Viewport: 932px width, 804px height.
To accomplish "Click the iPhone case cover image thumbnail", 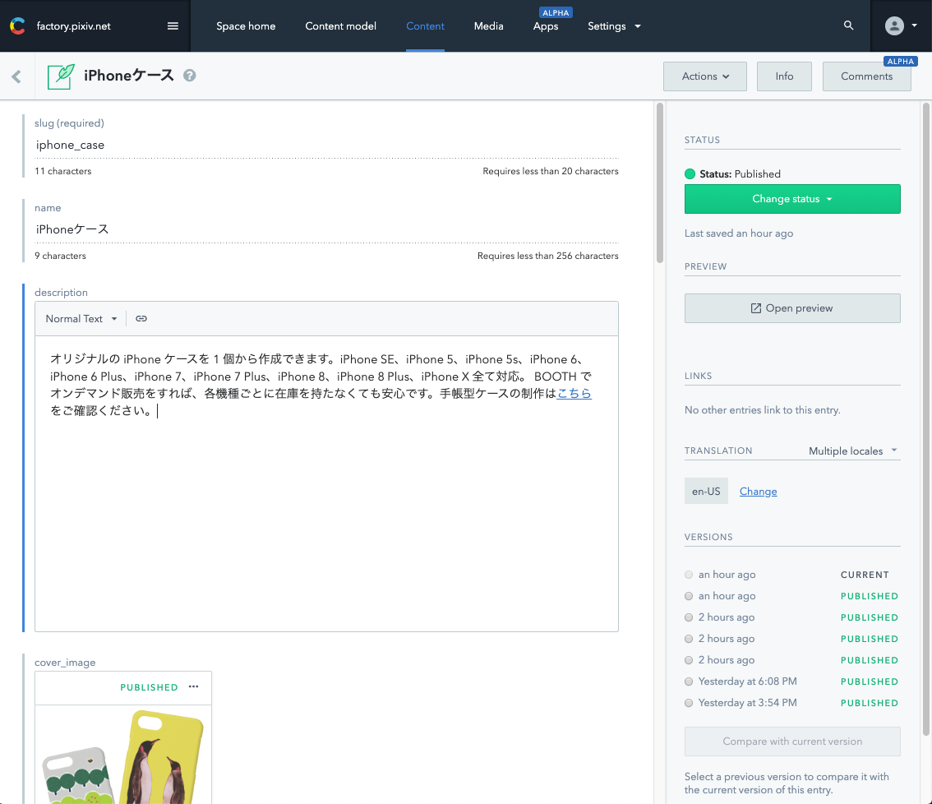I will [x=123, y=754].
